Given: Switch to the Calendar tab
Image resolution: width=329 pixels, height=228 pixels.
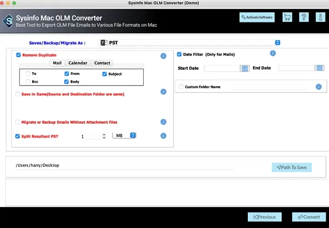Looking at the screenshot, I should pos(78,63).
